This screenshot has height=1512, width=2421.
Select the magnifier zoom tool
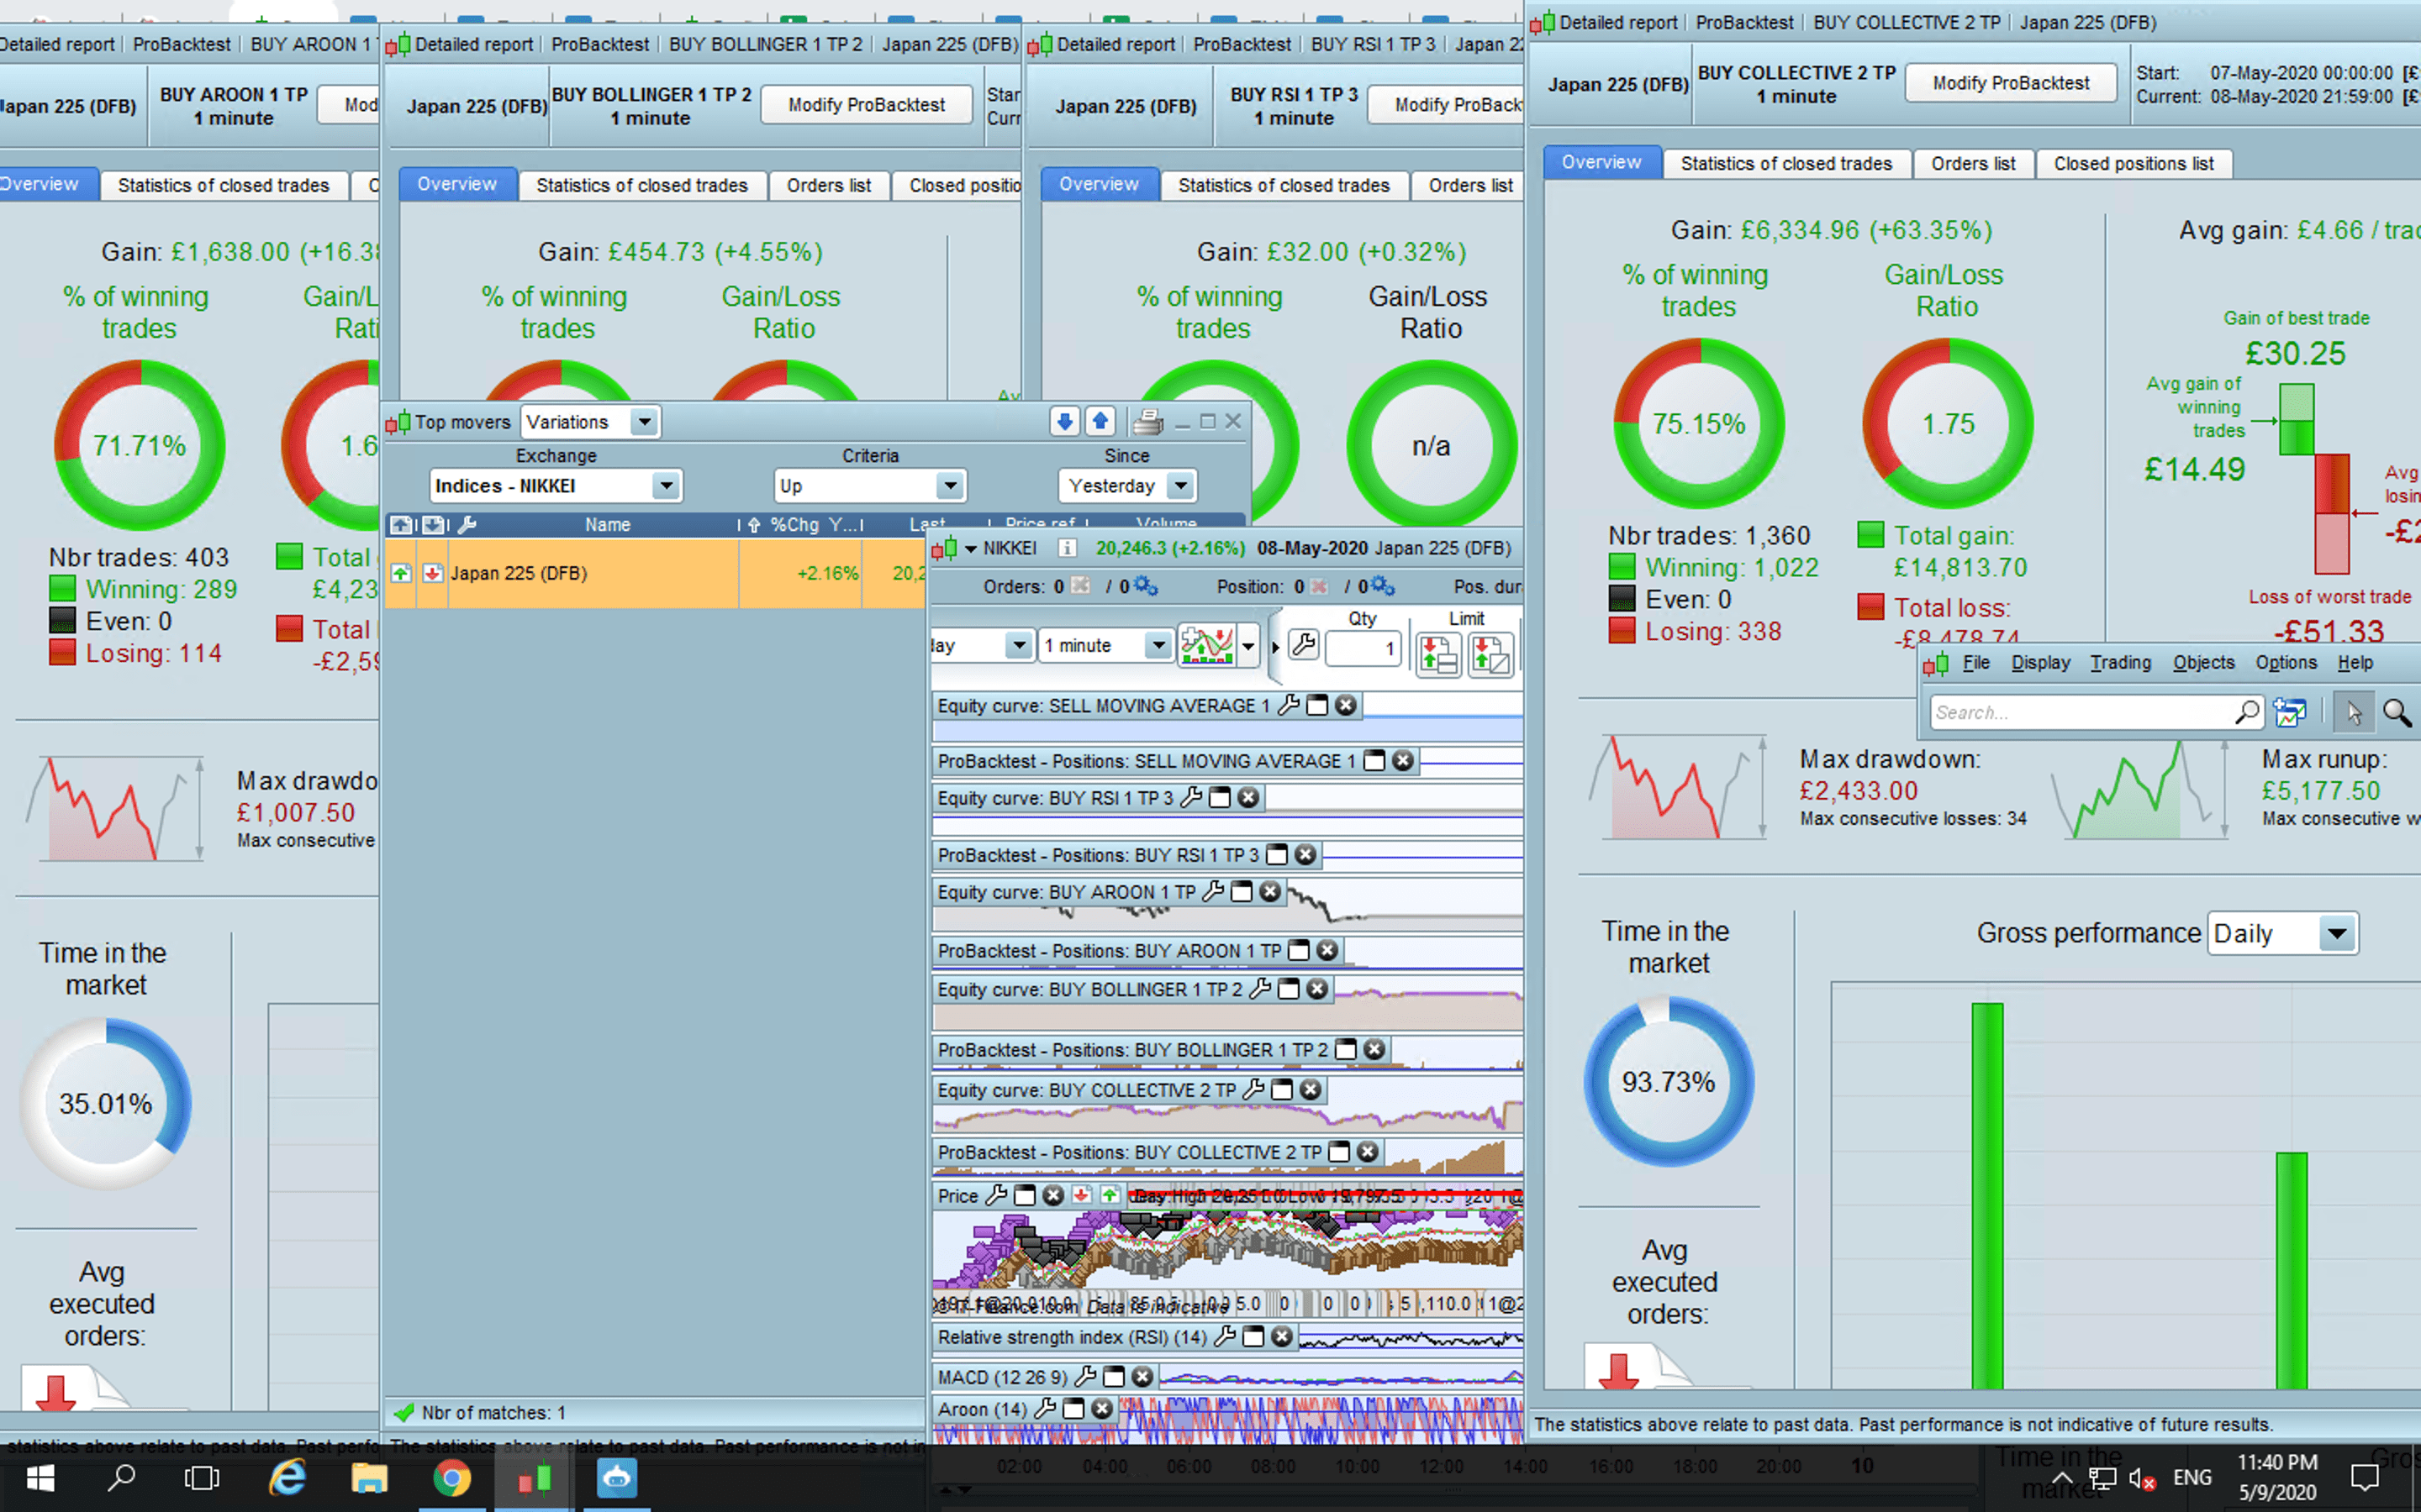[x=2396, y=712]
